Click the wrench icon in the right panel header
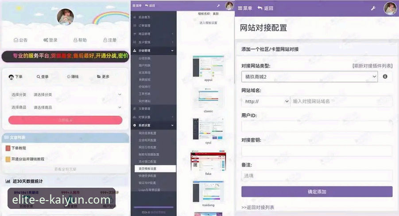The width and height of the screenshot is (399, 216). (373, 8)
